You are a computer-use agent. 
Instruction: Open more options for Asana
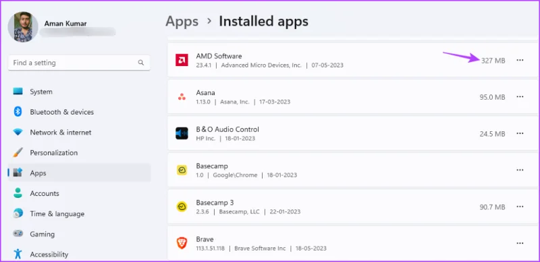(520, 97)
